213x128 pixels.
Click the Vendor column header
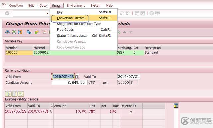point(19,48)
